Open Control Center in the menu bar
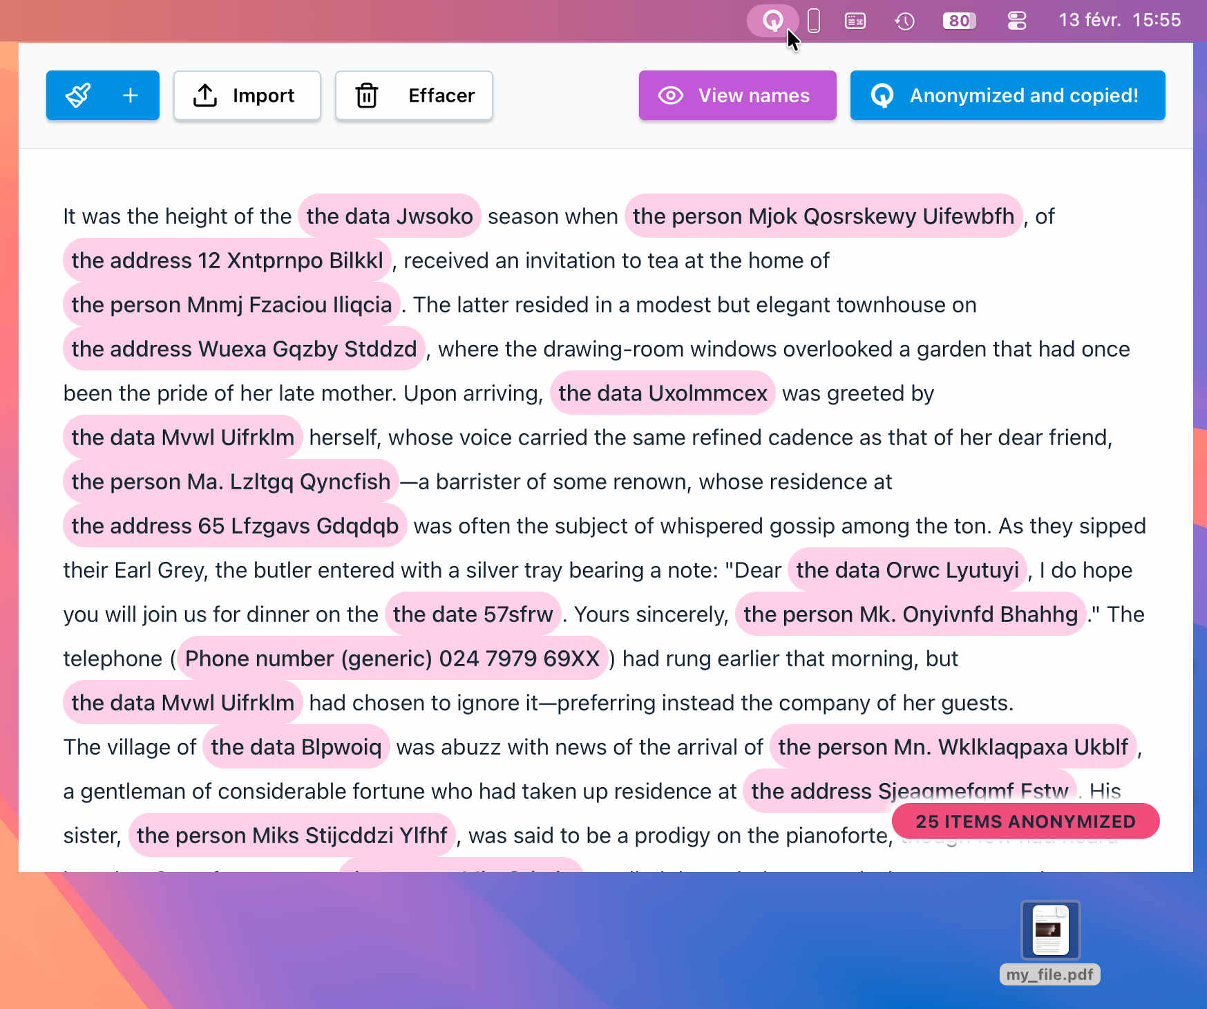 (x=1016, y=21)
